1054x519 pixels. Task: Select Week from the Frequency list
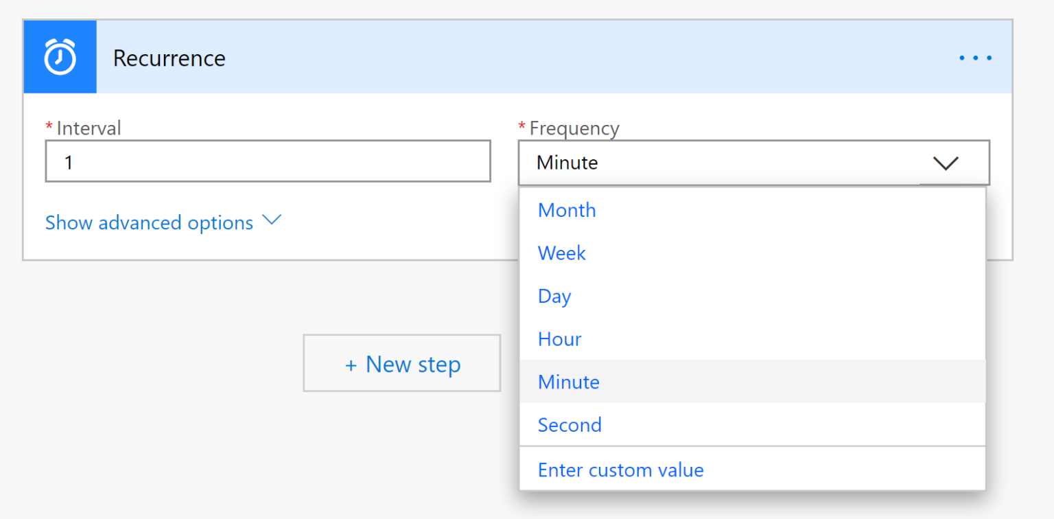click(x=562, y=253)
